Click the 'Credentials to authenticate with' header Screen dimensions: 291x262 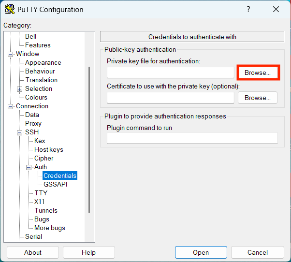click(192, 37)
